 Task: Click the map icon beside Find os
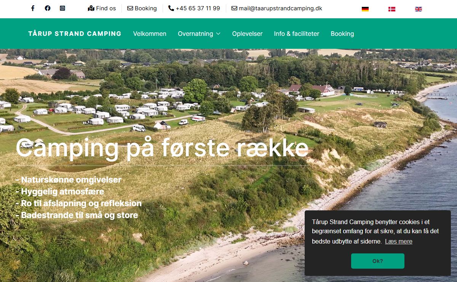click(x=91, y=8)
